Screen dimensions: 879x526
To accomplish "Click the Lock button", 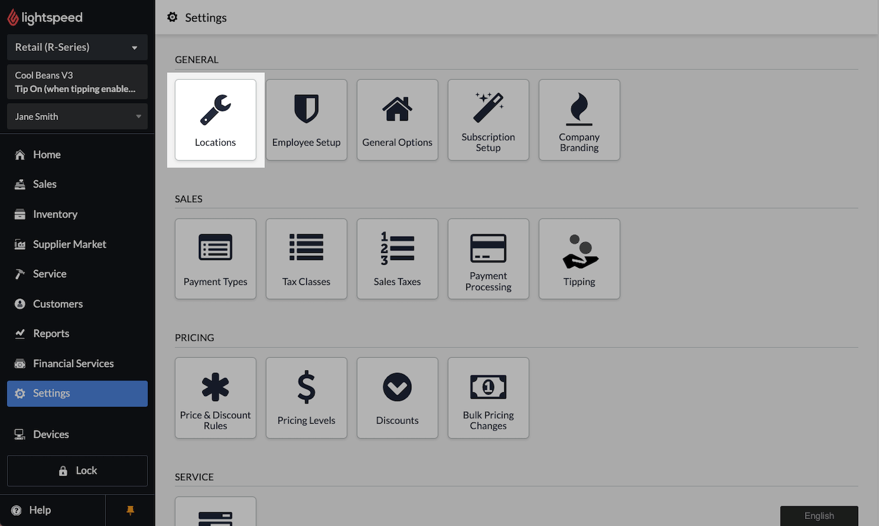I will 77,471.
